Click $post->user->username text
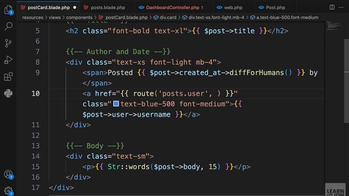 click(x=127, y=114)
